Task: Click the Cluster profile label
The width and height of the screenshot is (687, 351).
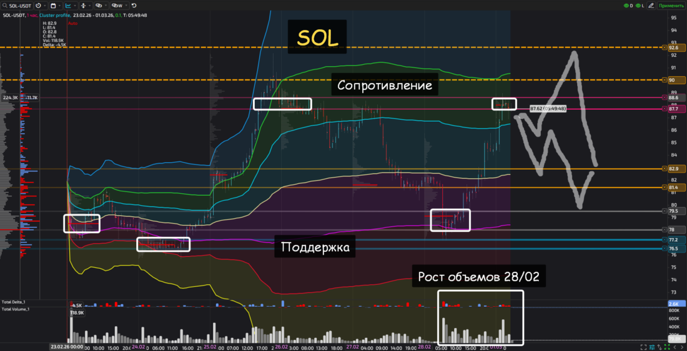Action: click(x=54, y=16)
